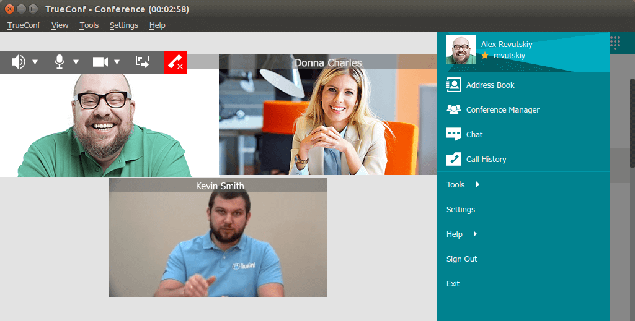Click Exit in side panel
Viewport: 635px width, 321px height.
(453, 284)
